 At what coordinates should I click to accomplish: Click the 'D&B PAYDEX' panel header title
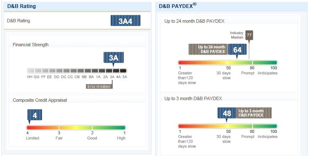pos(178,6)
